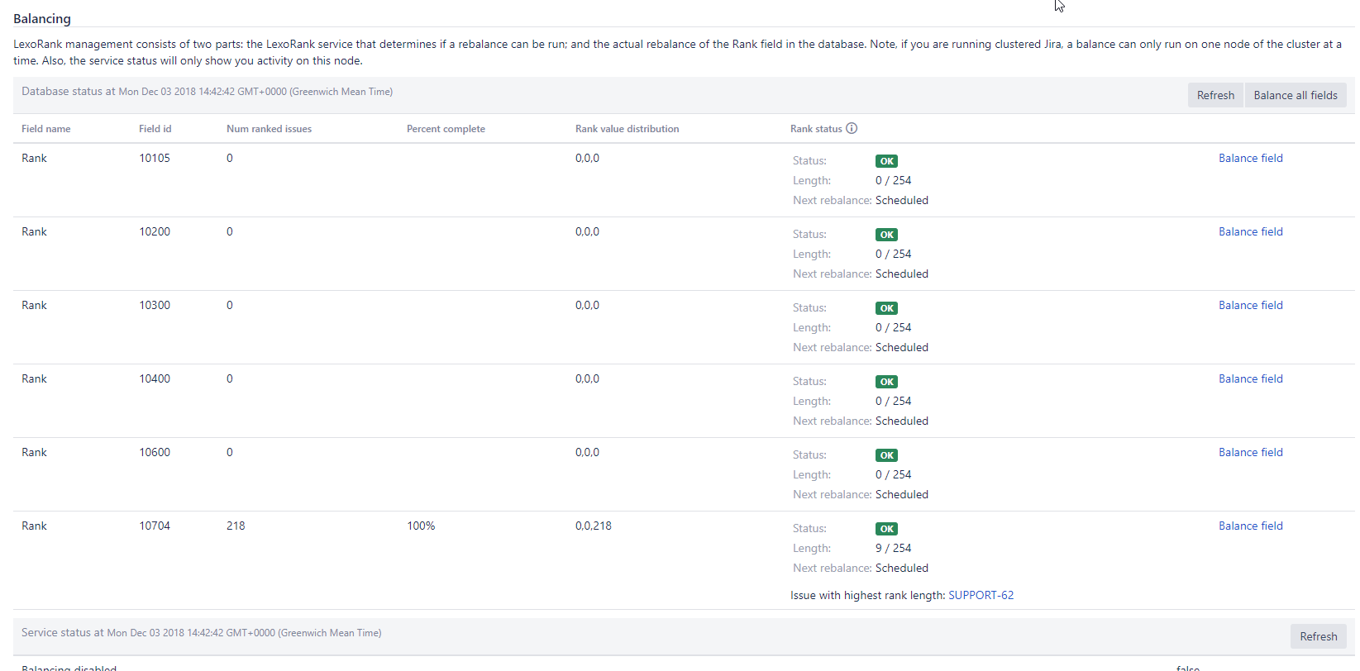The image size is (1360, 671).
Task: Click the Refresh button for database status
Action: 1215,95
